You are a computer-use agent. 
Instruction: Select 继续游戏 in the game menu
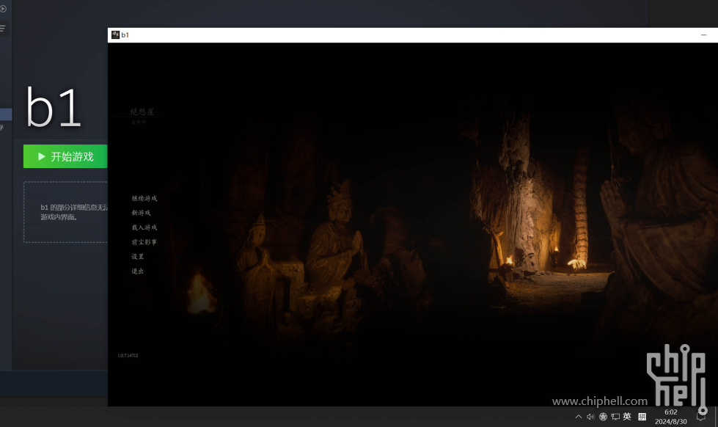144,198
